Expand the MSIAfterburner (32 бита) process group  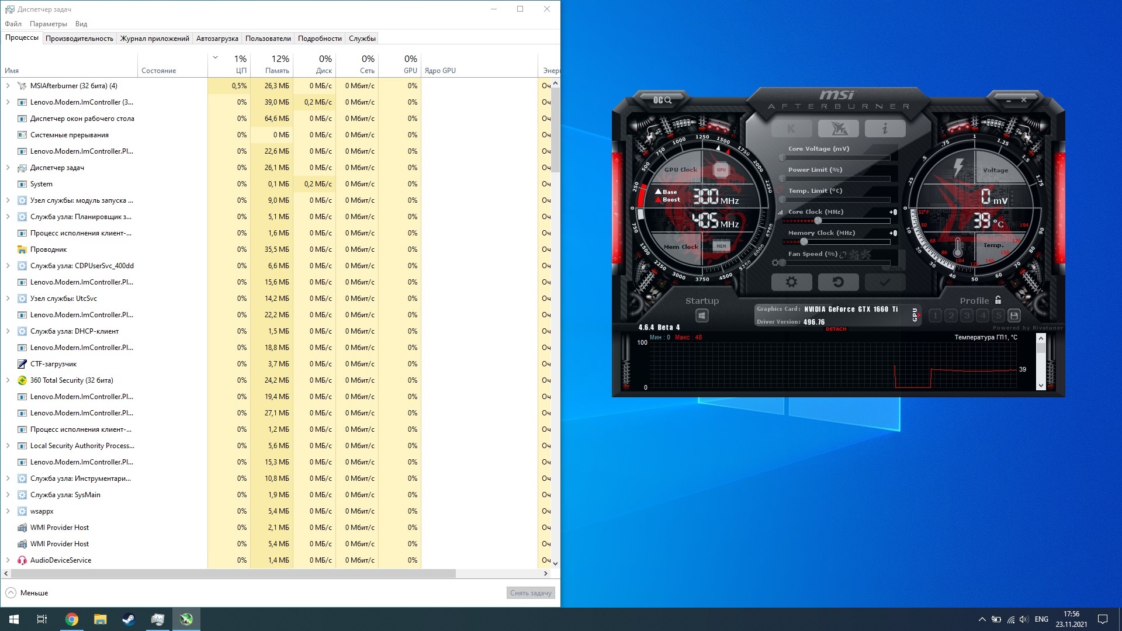click(x=8, y=86)
